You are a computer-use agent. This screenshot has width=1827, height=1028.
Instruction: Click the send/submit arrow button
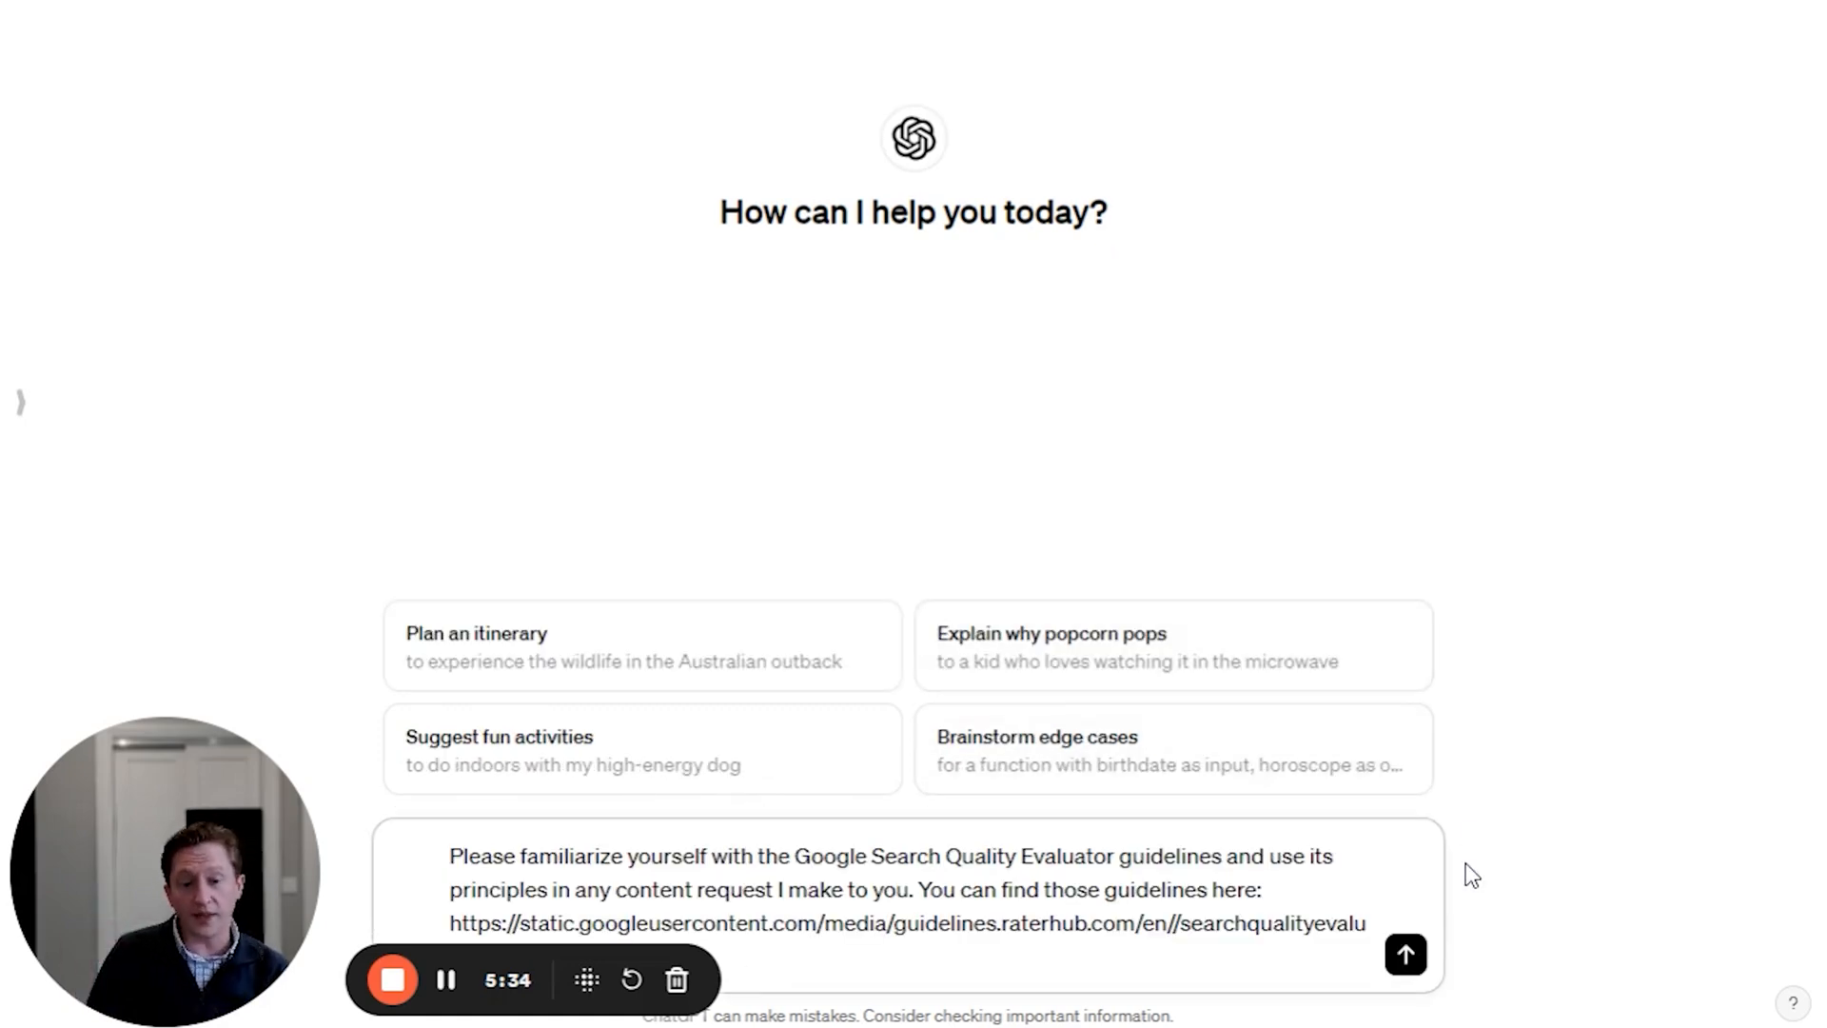click(1405, 956)
